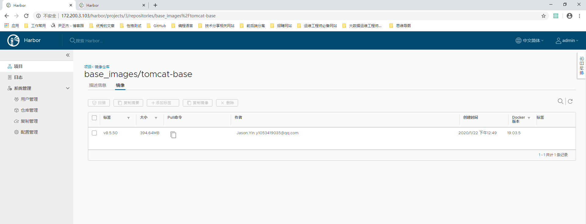Screen dimensions: 586x224
Task: Click 复制镜像 button
Action: coord(197,103)
